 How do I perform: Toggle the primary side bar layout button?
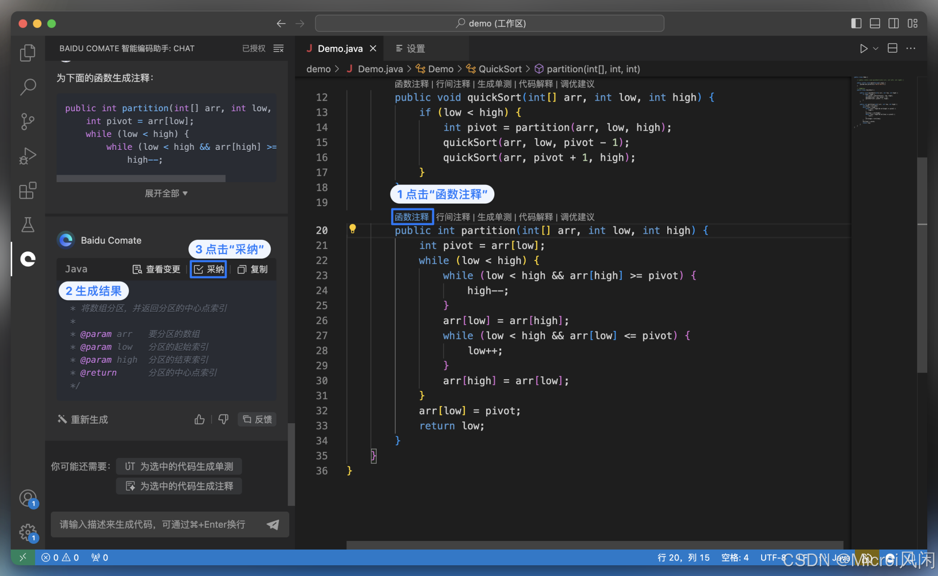coord(856,23)
